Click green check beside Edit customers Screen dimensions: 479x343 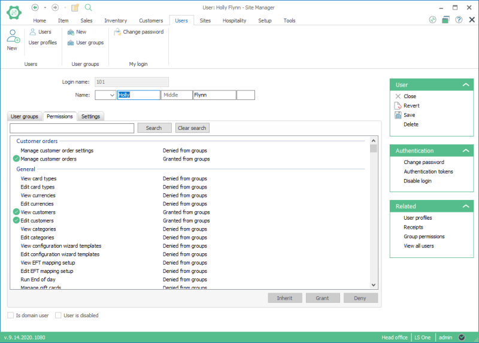pos(16,220)
